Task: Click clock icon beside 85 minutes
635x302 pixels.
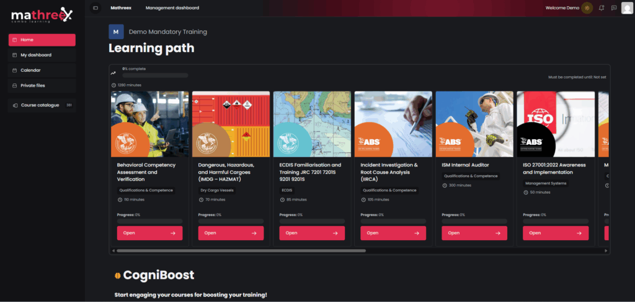Action: point(282,200)
